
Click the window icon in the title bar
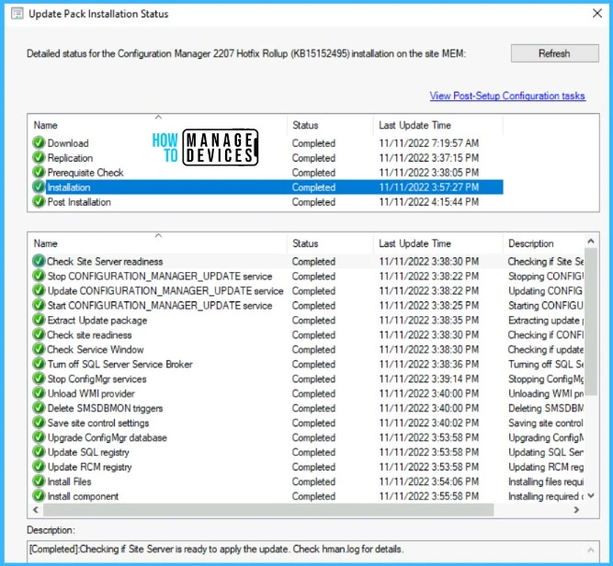tap(17, 14)
